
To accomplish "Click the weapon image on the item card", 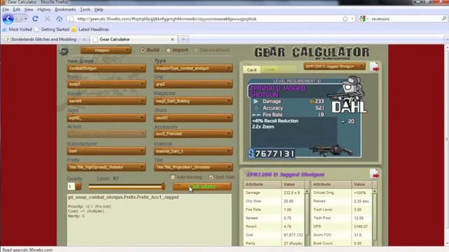I will [x=332, y=150].
